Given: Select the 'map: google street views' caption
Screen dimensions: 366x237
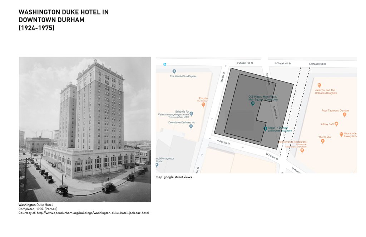Looking at the screenshot, I should pos(174,177).
